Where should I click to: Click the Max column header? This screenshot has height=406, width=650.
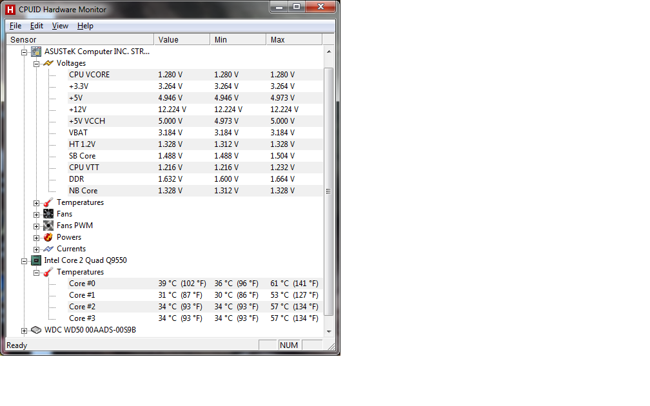coord(294,39)
